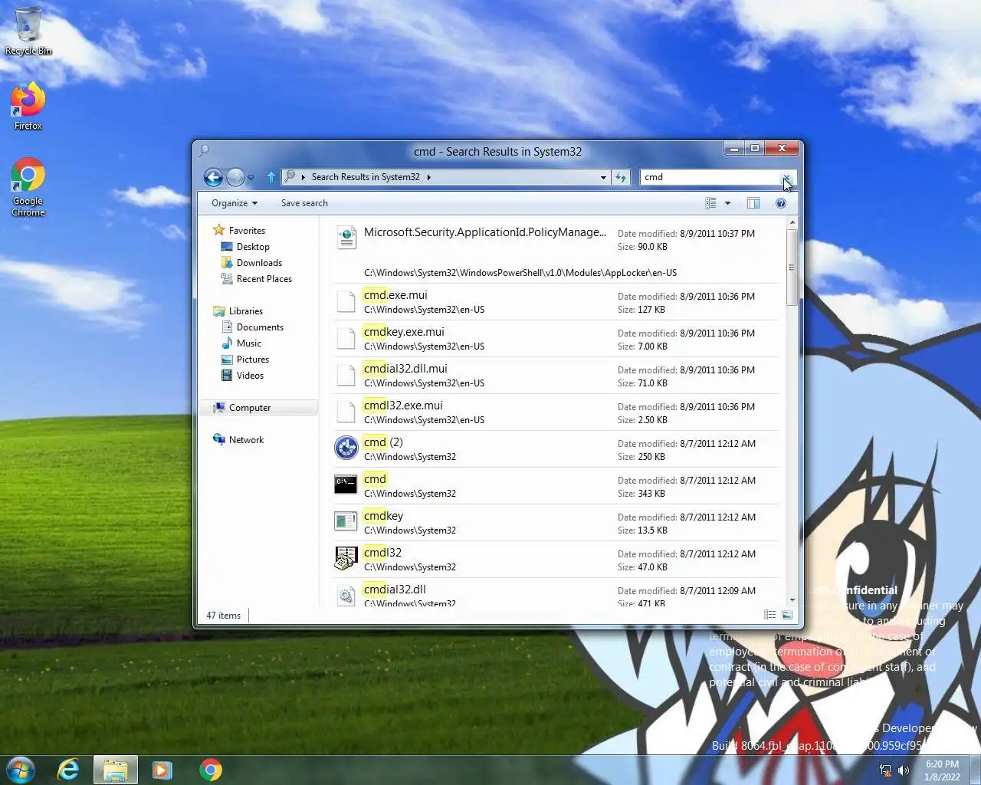
Task: Open the Pictures library
Action: pyautogui.click(x=252, y=360)
